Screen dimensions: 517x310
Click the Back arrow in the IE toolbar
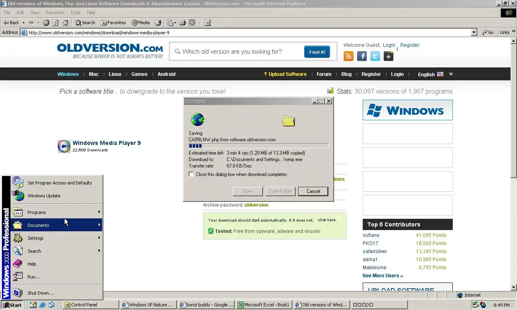click(x=11, y=23)
